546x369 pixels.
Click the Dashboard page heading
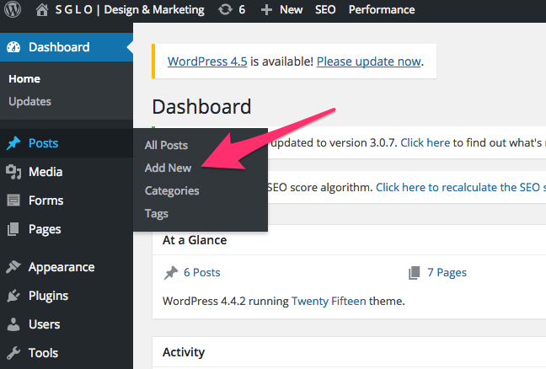click(x=201, y=106)
